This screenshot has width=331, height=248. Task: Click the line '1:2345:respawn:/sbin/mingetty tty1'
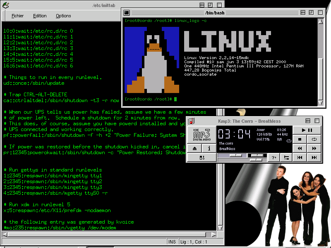tap(53, 176)
